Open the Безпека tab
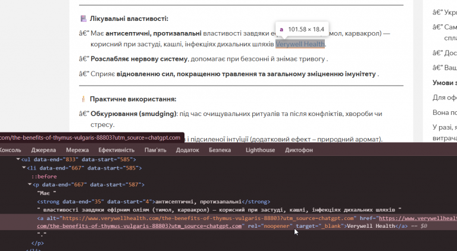The height and width of the screenshot is (251, 457). click(220, 150)
